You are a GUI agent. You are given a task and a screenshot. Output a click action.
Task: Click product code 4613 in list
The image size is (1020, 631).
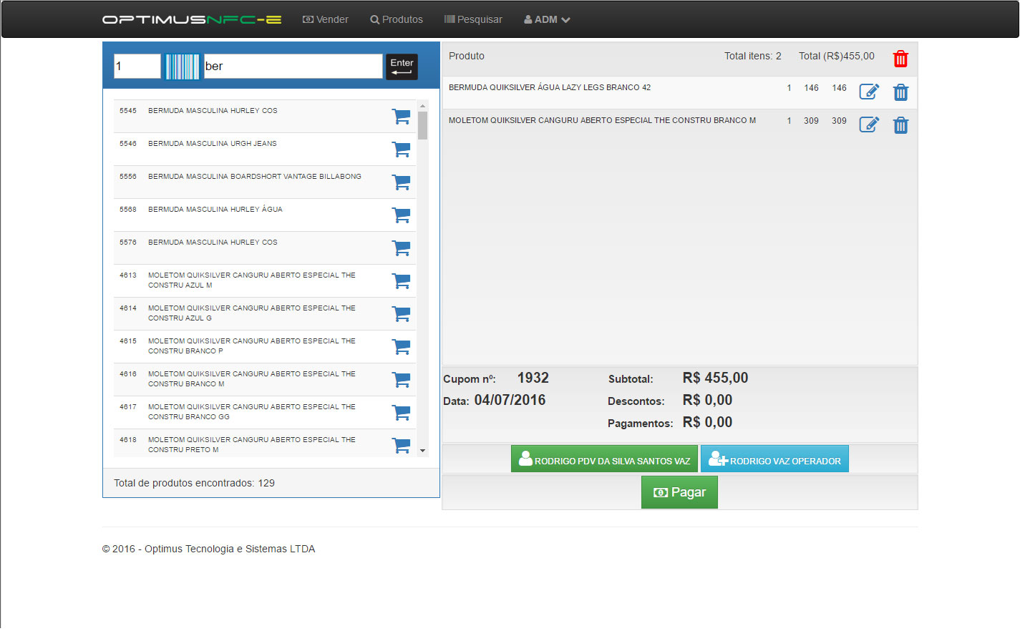click(x=128, y=275)
